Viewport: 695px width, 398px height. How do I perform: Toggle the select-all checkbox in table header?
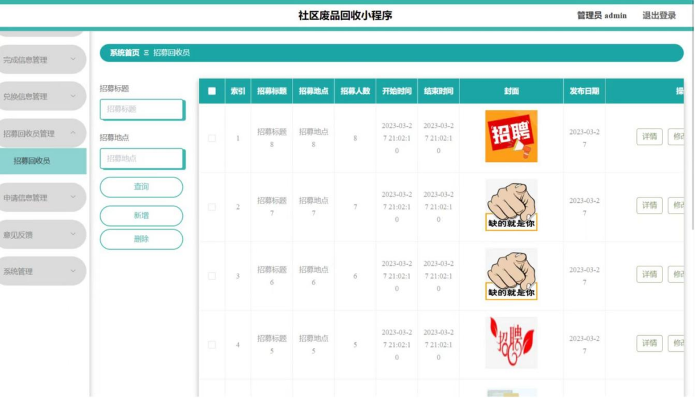pyautogui.click(x=212, y=91)
